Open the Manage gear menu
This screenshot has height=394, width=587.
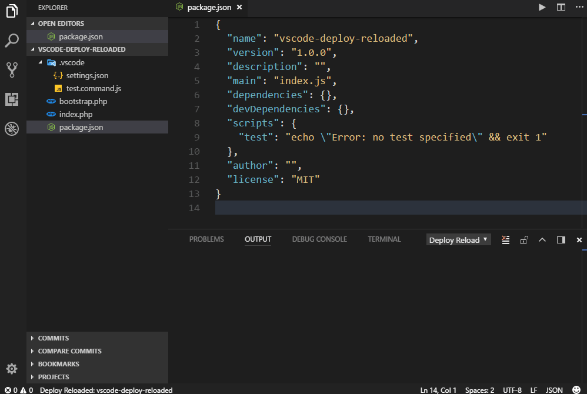(12, 369)
